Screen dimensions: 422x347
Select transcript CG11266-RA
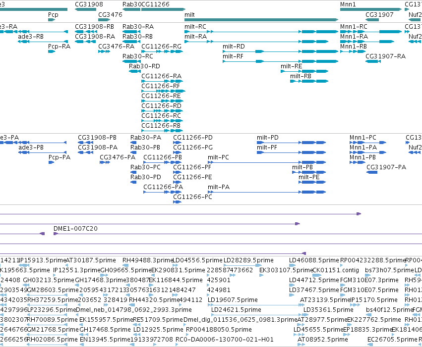(x=162, y=76)
